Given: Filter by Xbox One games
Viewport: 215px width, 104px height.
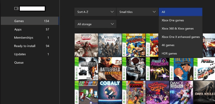Looking at the screenshot, I should (x=181, y=20).
